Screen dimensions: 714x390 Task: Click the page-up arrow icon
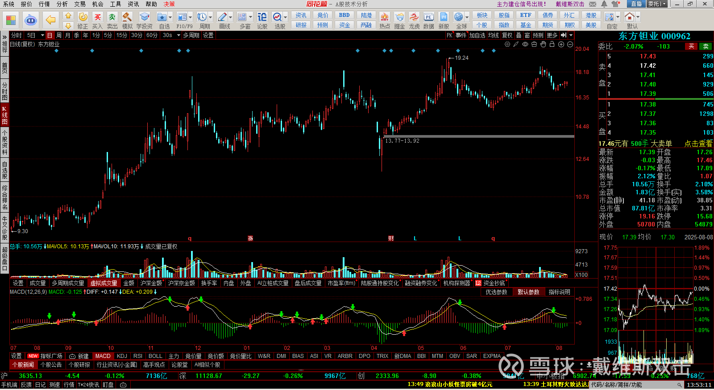[68, 16]
